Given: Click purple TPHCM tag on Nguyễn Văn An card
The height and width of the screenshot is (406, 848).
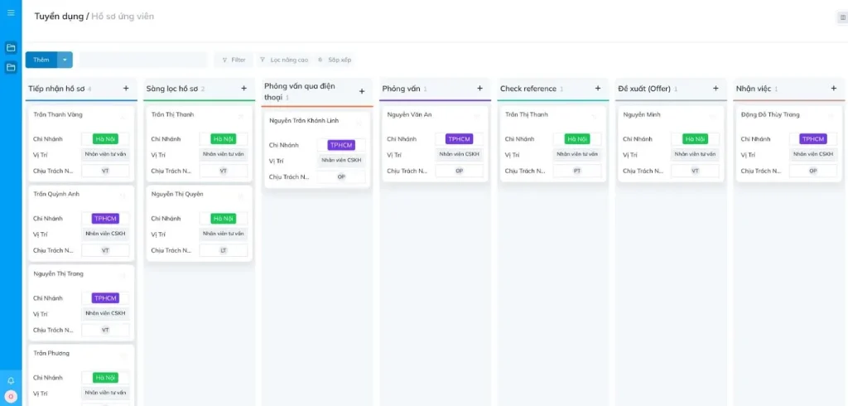Looking at the screenshot, I should [x=459, y=139].
